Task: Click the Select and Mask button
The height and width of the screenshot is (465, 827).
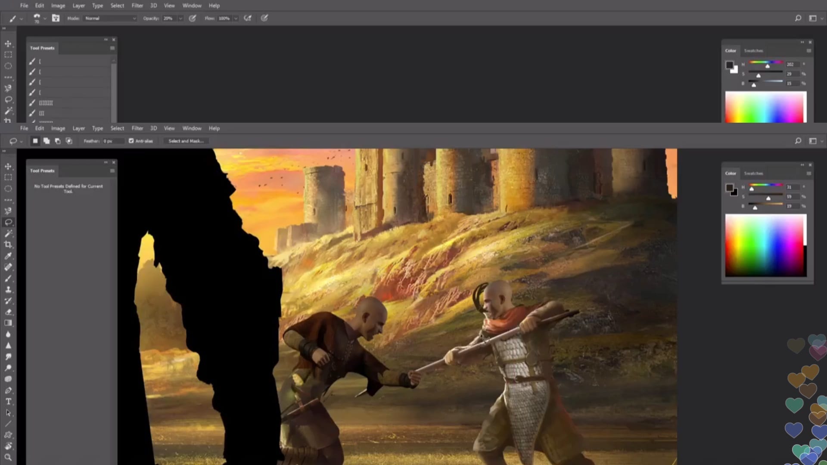Action: (x=186, y=141)
